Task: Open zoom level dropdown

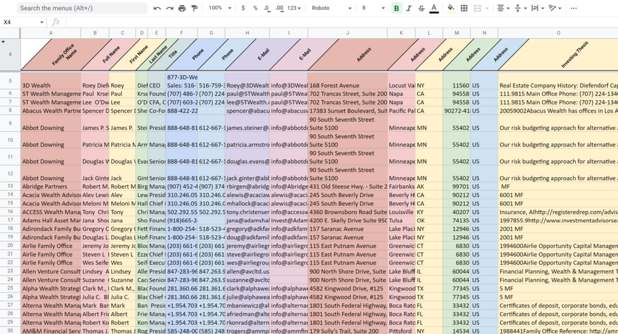Action: 220,8
